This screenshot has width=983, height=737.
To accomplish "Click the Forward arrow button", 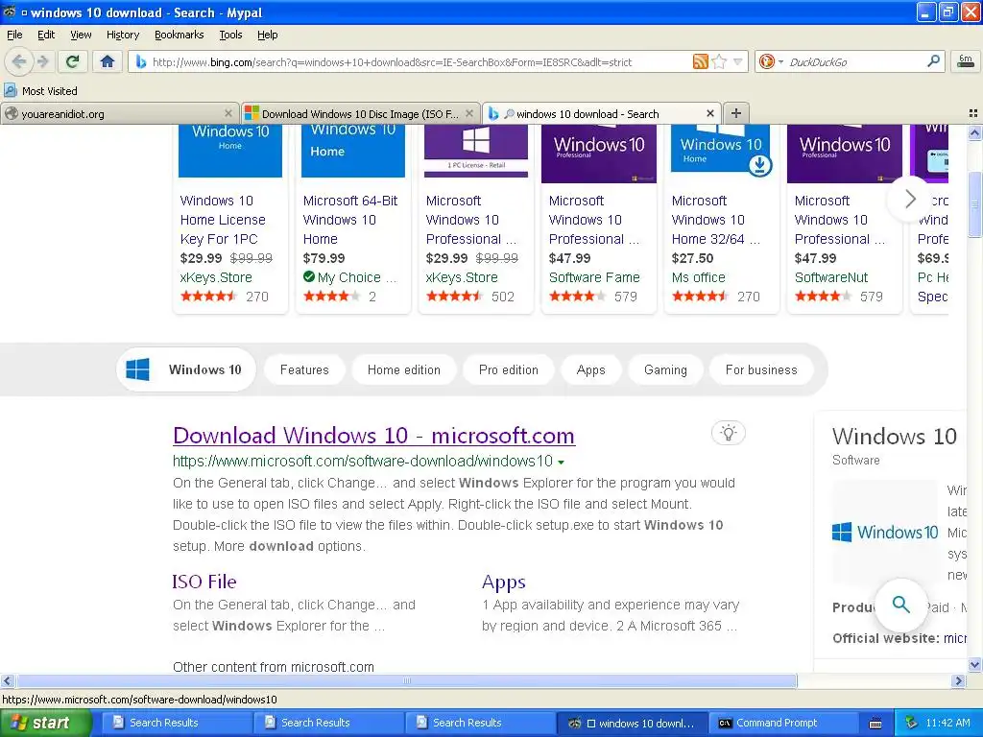I will [x=42, y=61].
